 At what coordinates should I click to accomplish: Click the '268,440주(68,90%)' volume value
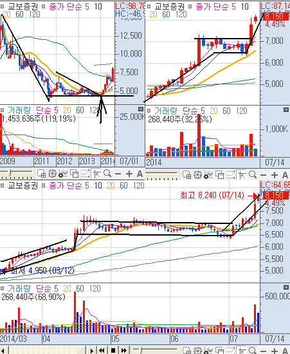click(x=33, y=297)
